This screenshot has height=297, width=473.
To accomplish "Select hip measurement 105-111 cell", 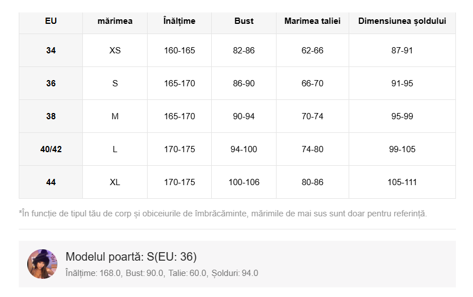I will (402, 182).
